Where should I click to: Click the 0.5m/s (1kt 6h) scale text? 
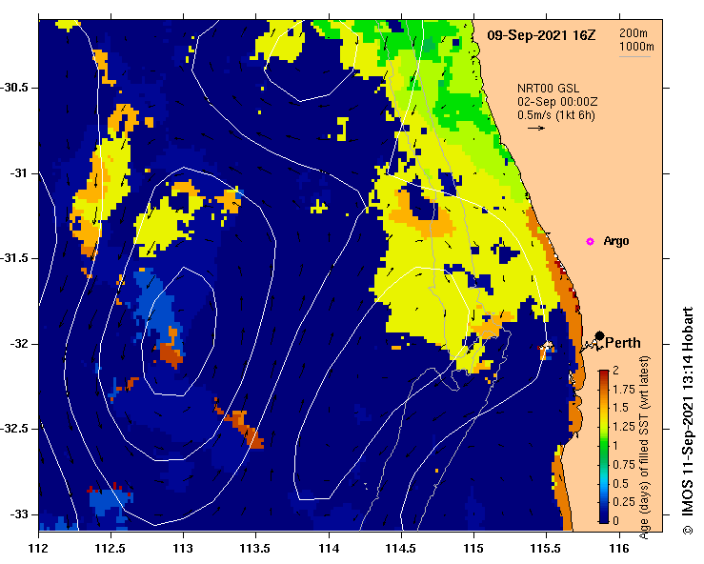click(555, 115)
